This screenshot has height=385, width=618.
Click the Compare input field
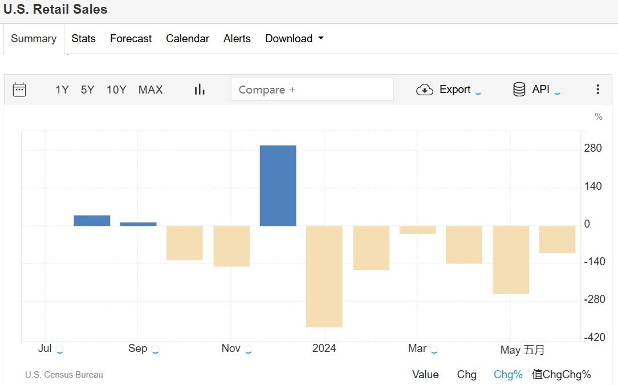312,90
